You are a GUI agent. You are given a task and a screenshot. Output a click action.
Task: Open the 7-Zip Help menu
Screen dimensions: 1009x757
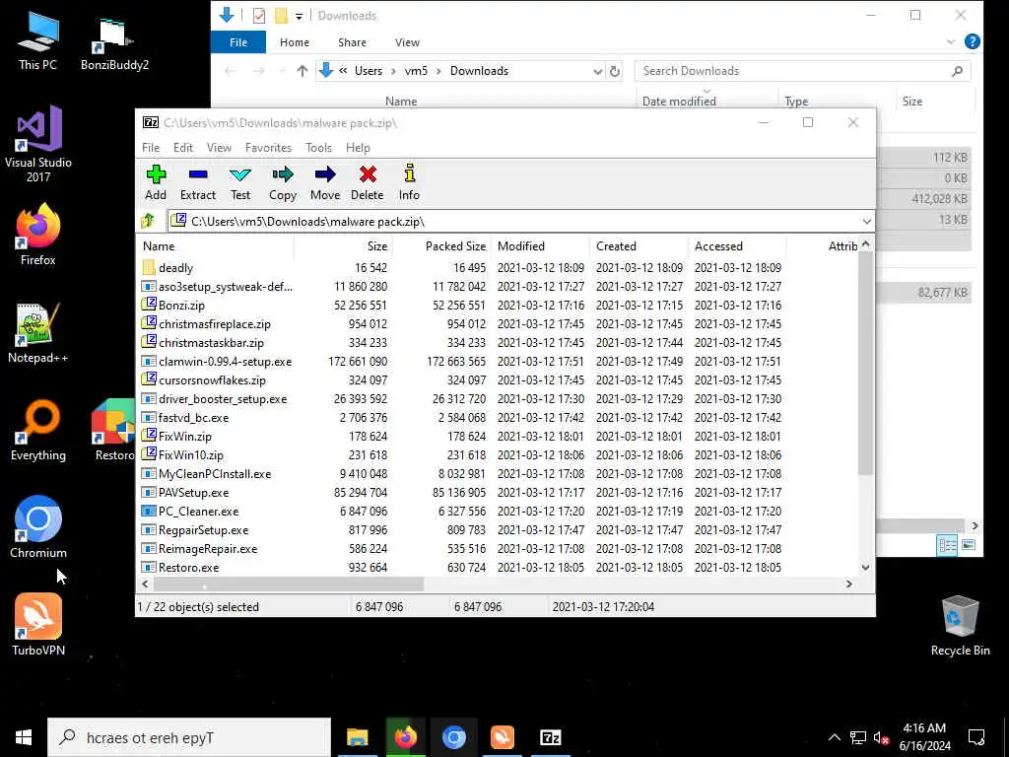[x=358, y=148]
